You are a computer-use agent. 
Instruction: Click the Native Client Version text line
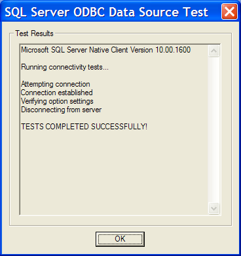click(x=105, y=50)
